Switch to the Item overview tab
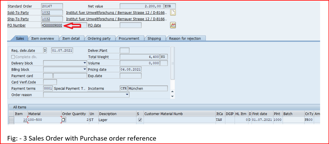 click(43, 38)
